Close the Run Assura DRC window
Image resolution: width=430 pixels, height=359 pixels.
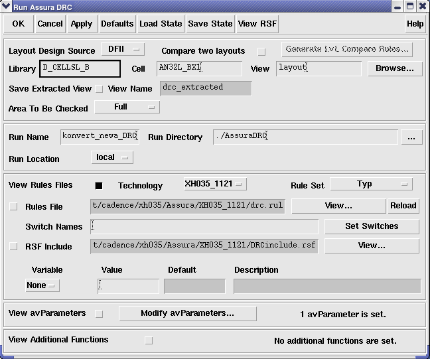(423, 7)
